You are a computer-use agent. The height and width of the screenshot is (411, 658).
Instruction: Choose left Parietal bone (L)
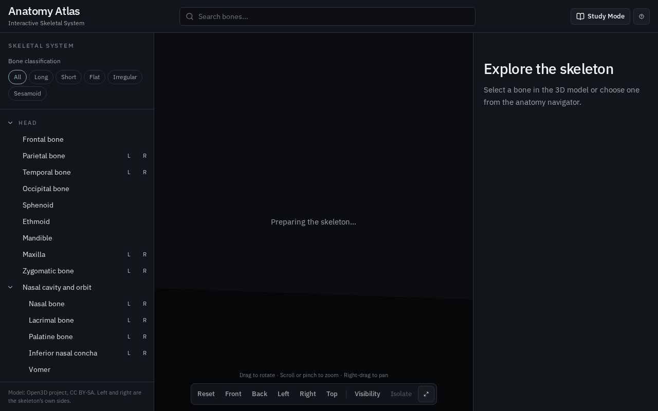[129, 156]
